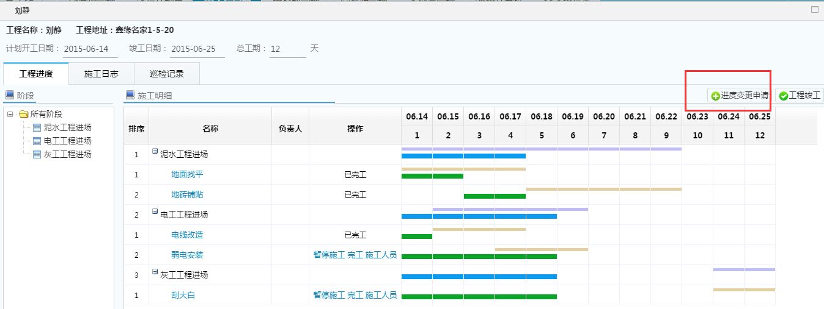Click the 计划开工日期 date field
Viewport: 824px width, 309px height.
click(90, 49)
